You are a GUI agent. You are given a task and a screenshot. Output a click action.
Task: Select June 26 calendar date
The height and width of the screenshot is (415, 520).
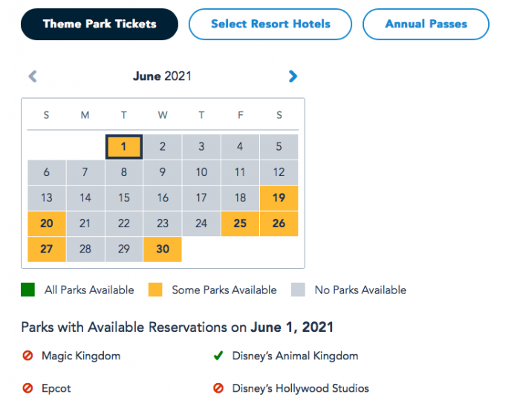pyautogui.click(x=279, y=223)
